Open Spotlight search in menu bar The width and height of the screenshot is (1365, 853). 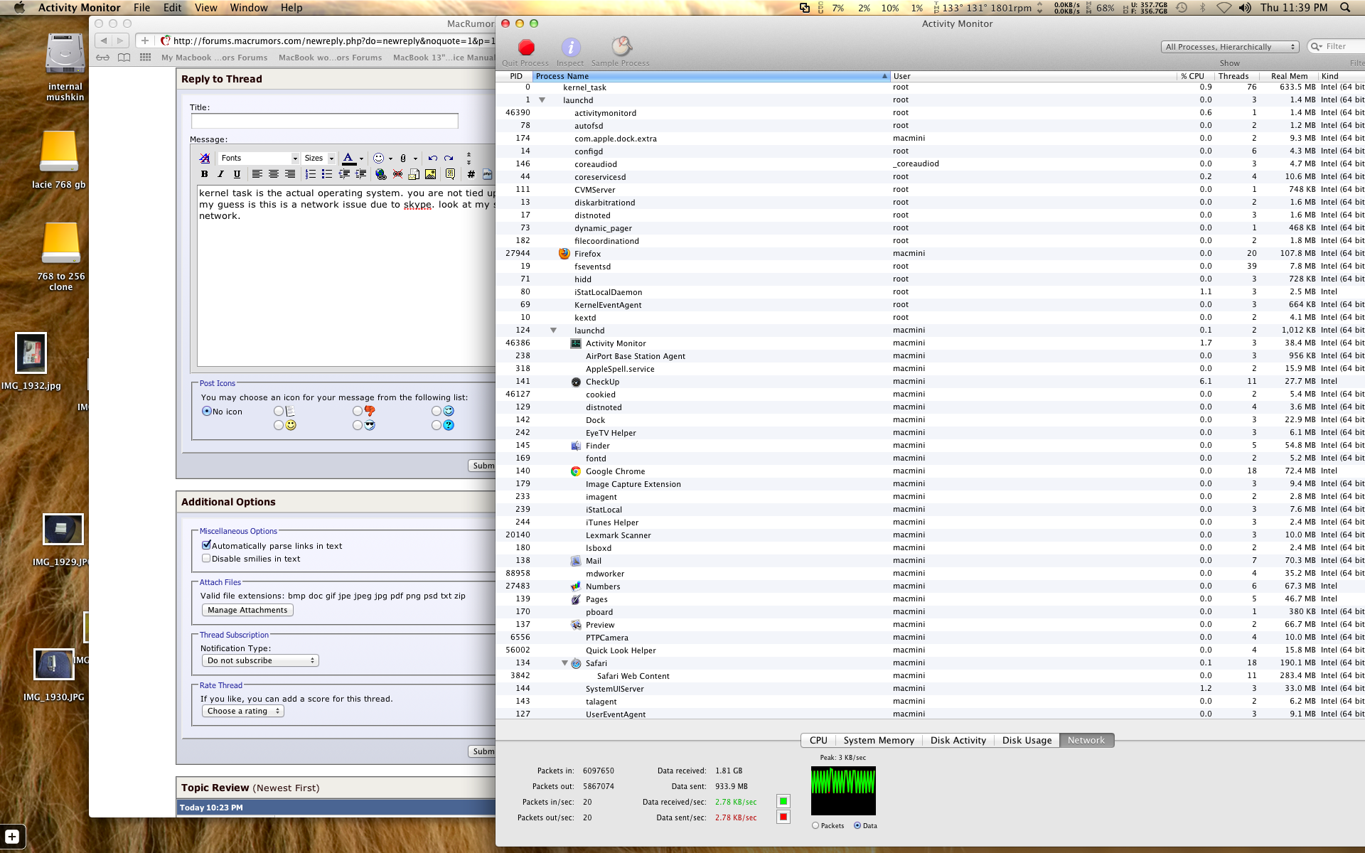pyautogui.click(x=1345, y=8)
